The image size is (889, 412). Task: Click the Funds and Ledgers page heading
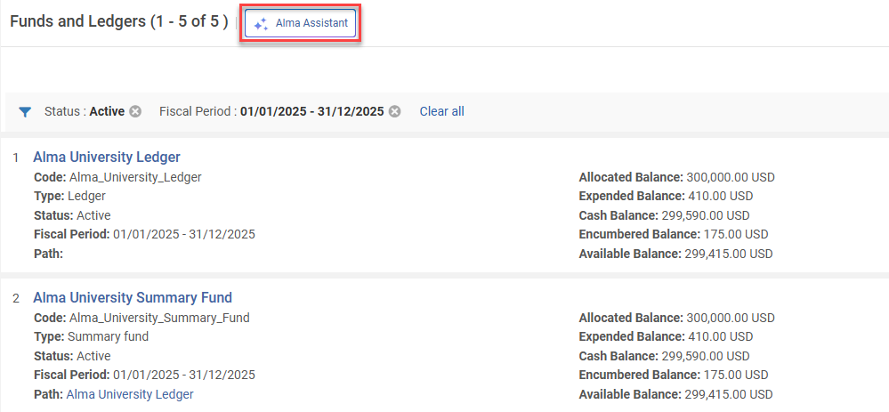[x=118, y=21]
